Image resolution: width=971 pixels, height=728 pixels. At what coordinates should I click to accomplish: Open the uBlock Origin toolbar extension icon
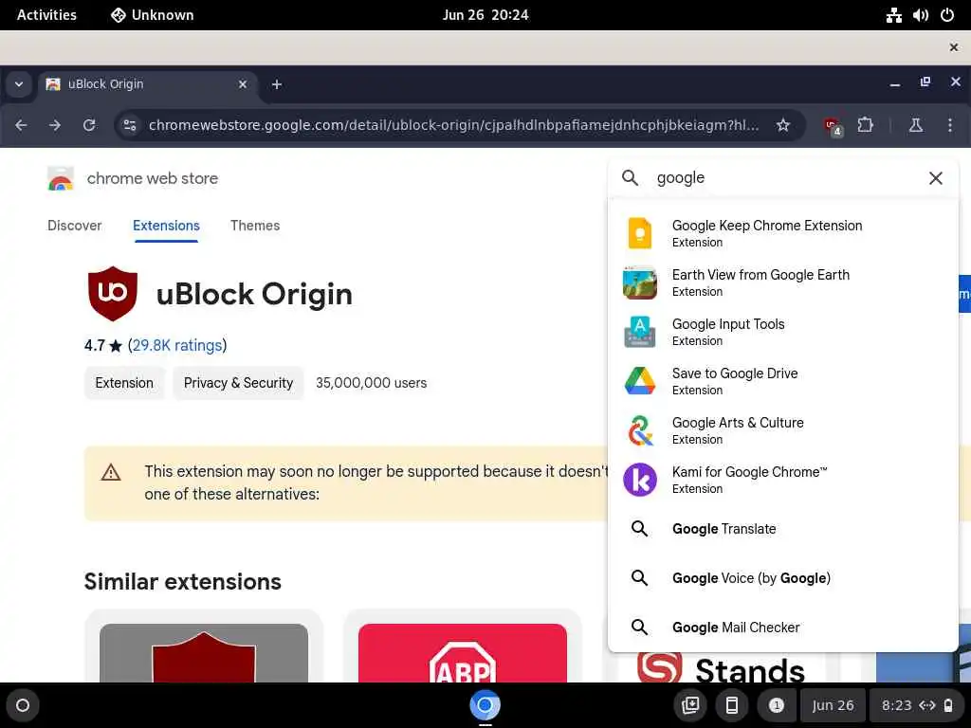point(833,126)
